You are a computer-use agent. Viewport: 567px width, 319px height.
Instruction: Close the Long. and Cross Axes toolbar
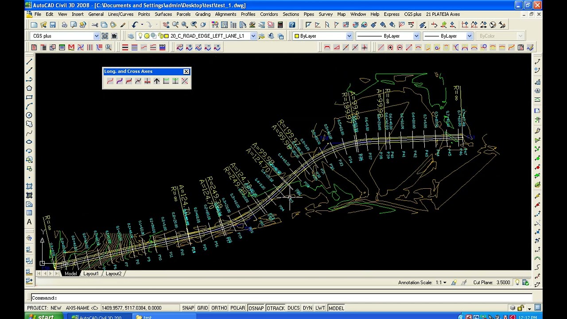186,71
